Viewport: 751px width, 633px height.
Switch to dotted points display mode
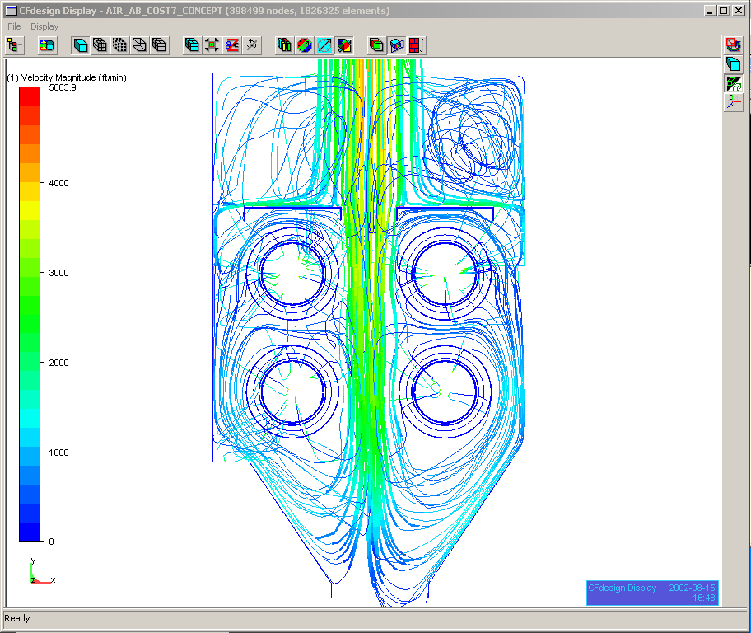point(120,45)
